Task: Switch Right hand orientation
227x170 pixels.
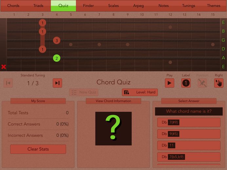Action: [218, 83]
